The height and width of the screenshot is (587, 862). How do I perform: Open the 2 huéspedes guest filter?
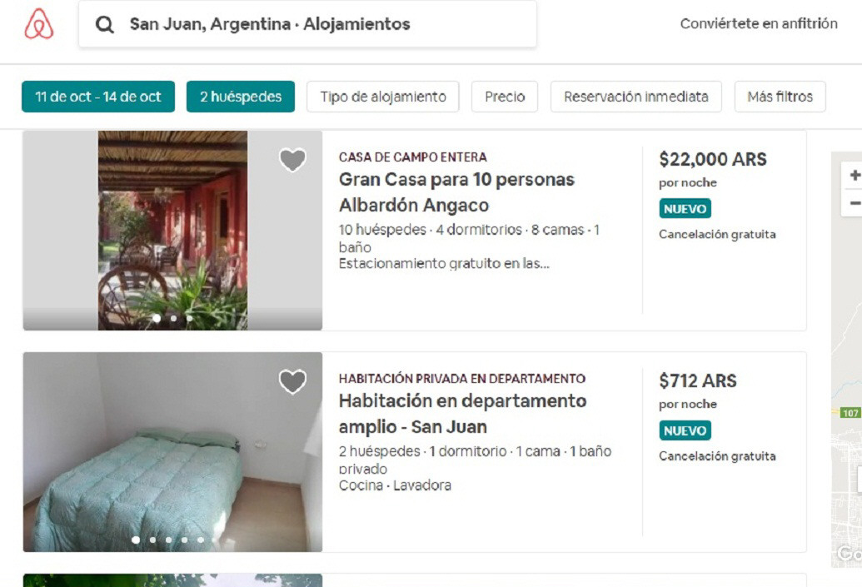click(241, 97)
